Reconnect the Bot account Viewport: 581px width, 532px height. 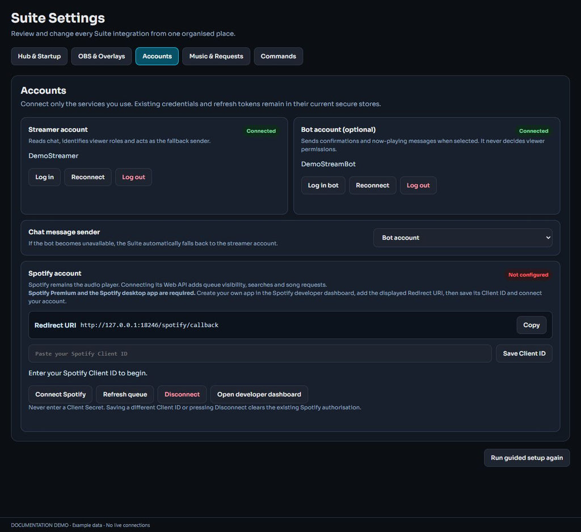coord(372,185)
